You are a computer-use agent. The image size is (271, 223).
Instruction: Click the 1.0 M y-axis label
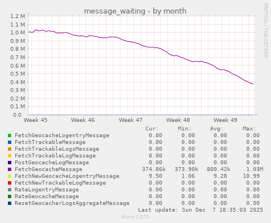point(17,33)
